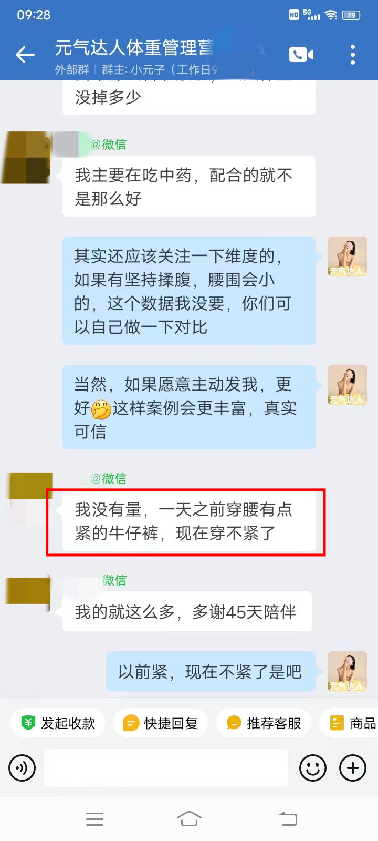Select 发起收款 quick action
Viewport: 378px width, 841px height.
(x=58, y=723)
